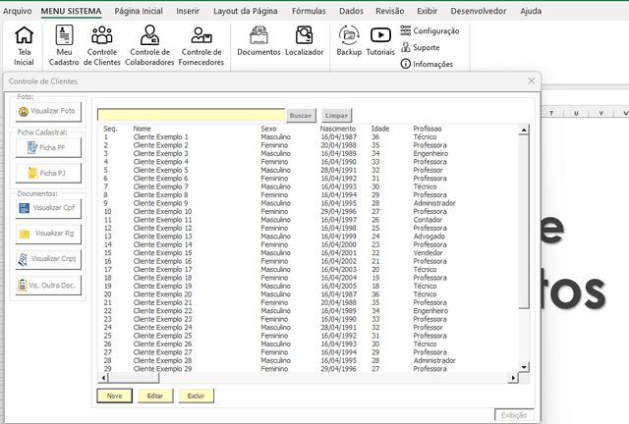
Task: Click Visualizar Rg button
Action: point(48,234)
